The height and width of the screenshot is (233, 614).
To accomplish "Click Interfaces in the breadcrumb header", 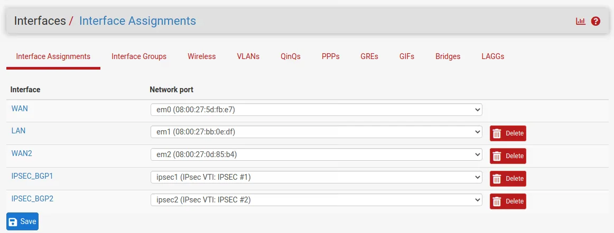I will [x=40, y=21].
